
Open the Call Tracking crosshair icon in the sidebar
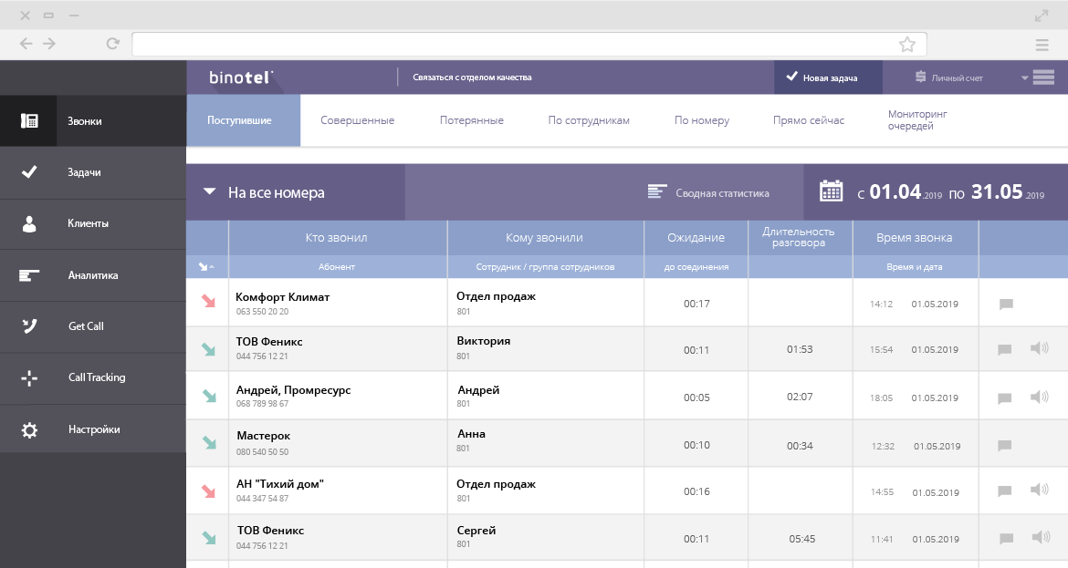click(28, 378)
